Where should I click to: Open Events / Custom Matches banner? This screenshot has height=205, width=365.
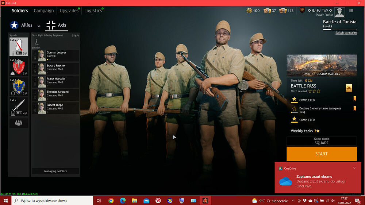322,65
